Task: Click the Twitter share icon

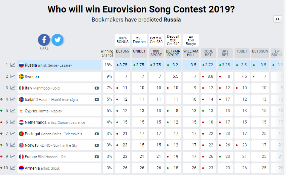Action: [x=57, y=40]
